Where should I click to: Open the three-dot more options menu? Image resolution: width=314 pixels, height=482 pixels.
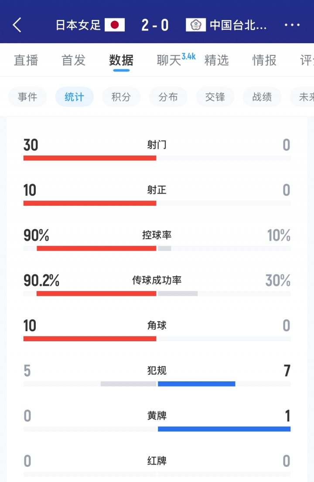point(292,25)
